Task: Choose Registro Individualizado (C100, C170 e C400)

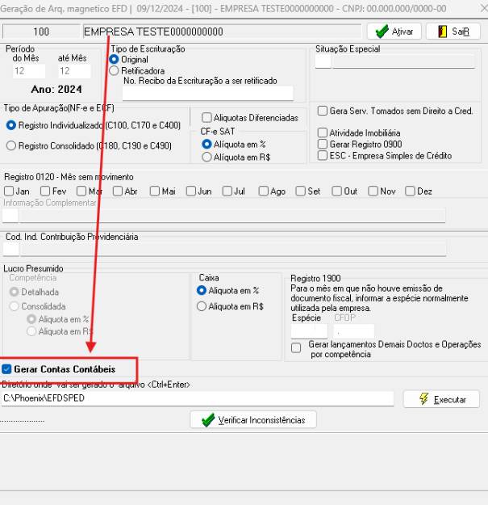Action: click(11, 125)
